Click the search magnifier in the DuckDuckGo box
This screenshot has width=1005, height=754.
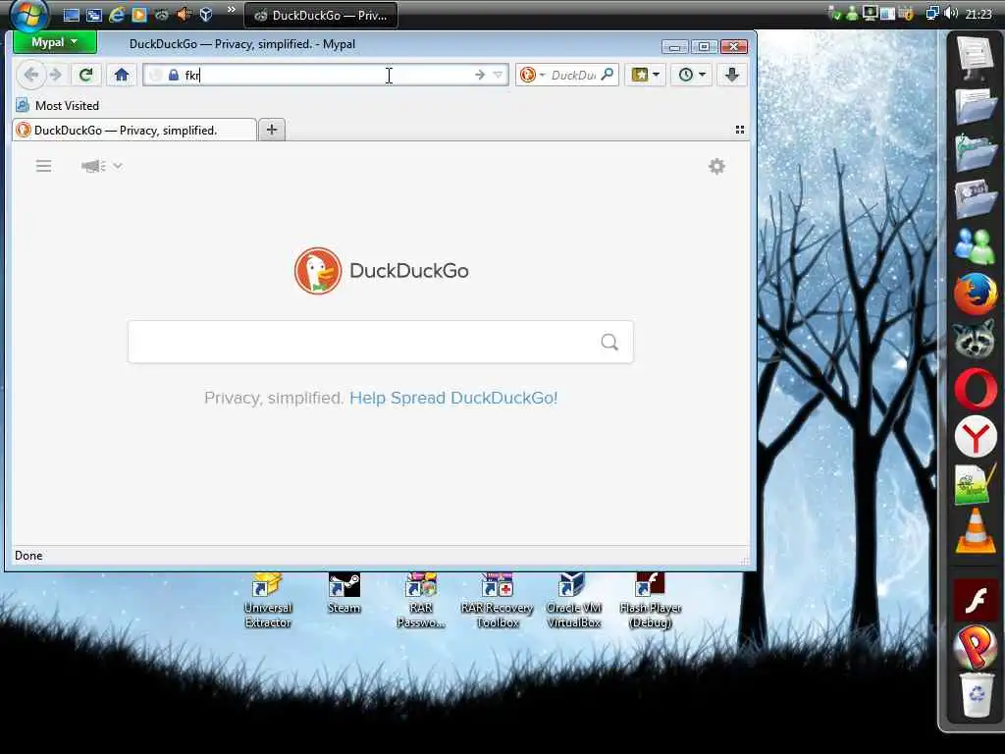(x=609, y=342)
